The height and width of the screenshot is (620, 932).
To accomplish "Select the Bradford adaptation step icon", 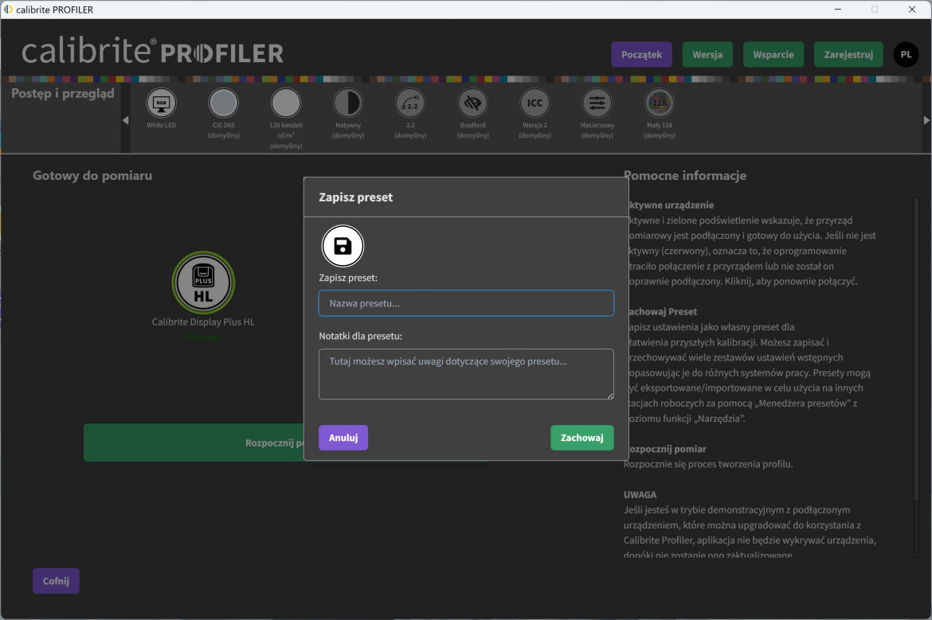I will tap(472, 103).
